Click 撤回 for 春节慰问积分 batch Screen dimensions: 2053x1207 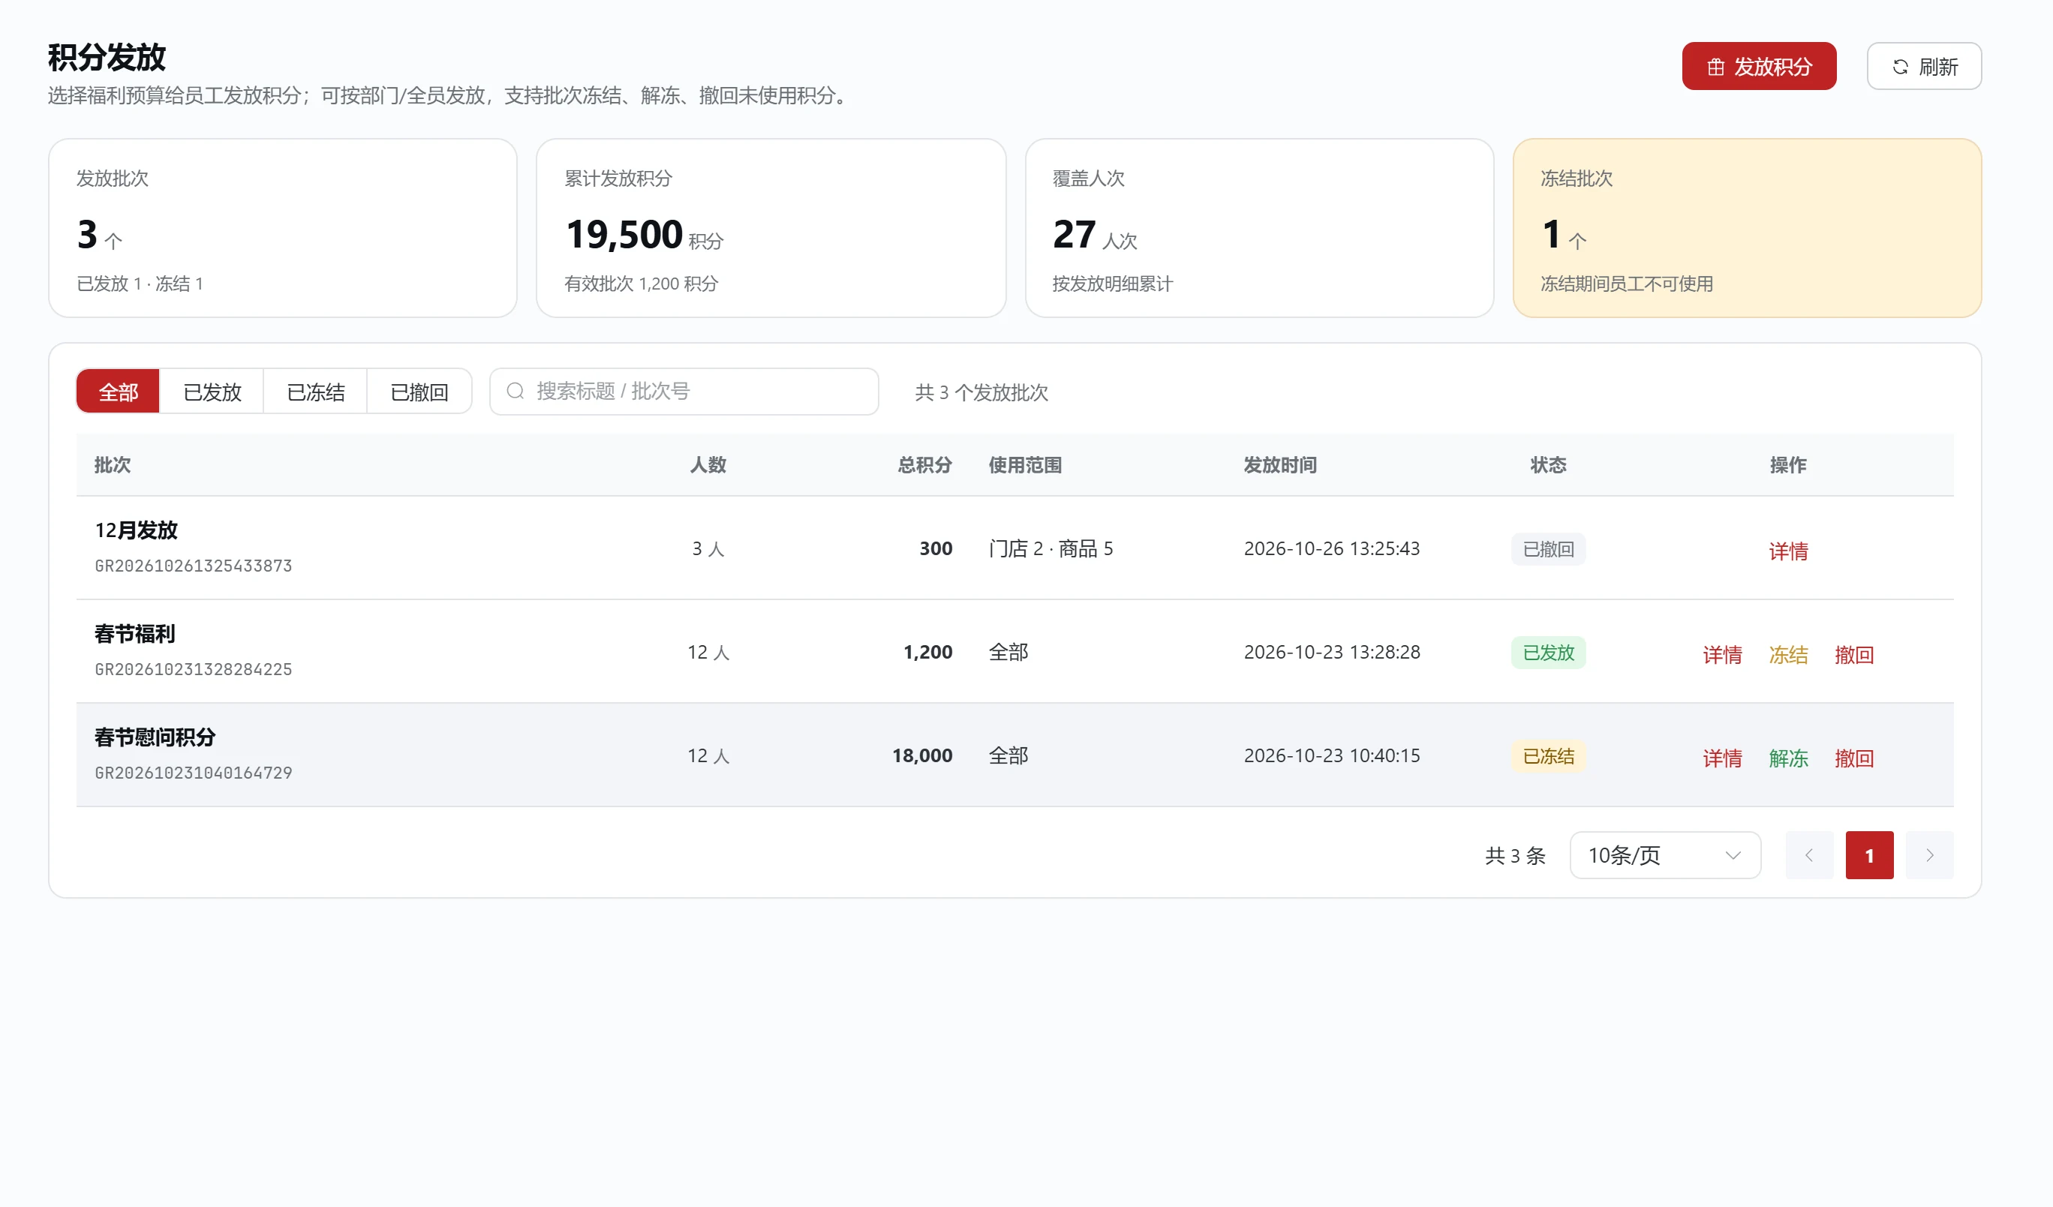tap(1853, 758)
